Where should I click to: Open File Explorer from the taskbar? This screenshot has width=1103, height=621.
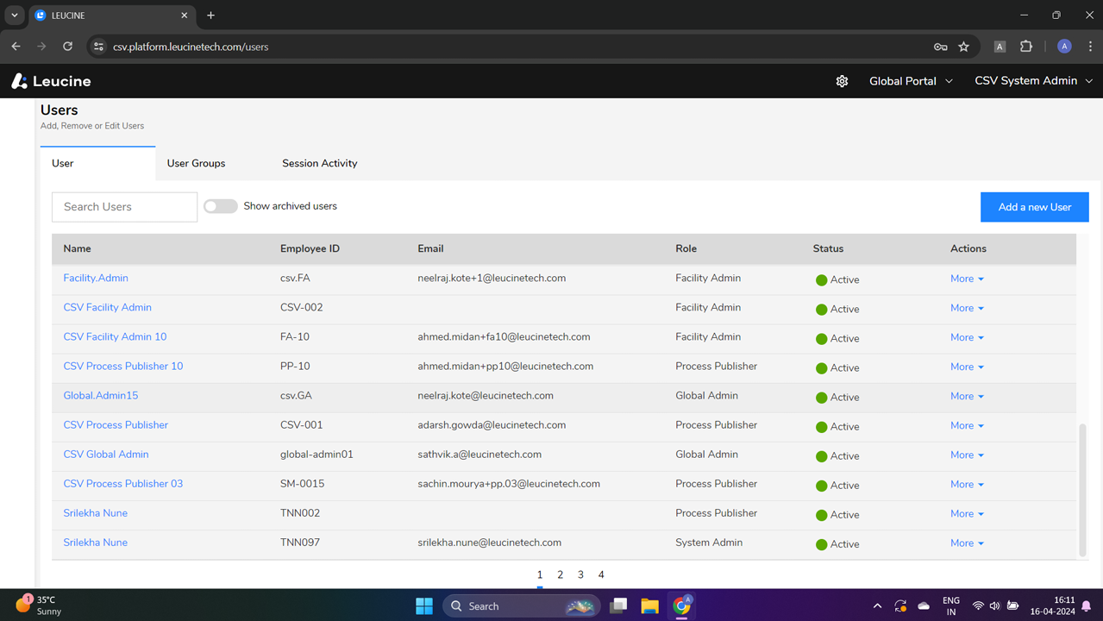tap(649, 606)
